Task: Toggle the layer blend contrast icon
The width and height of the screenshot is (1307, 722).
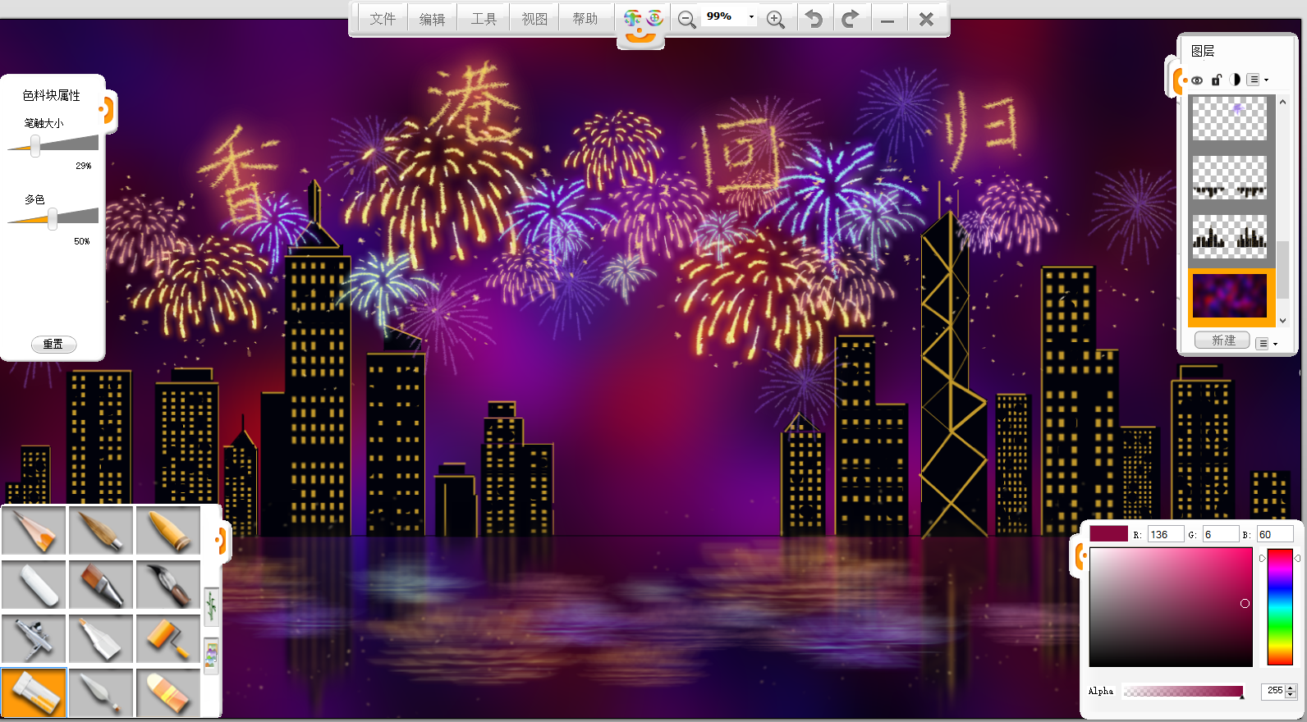Action: pos(1234,80)
